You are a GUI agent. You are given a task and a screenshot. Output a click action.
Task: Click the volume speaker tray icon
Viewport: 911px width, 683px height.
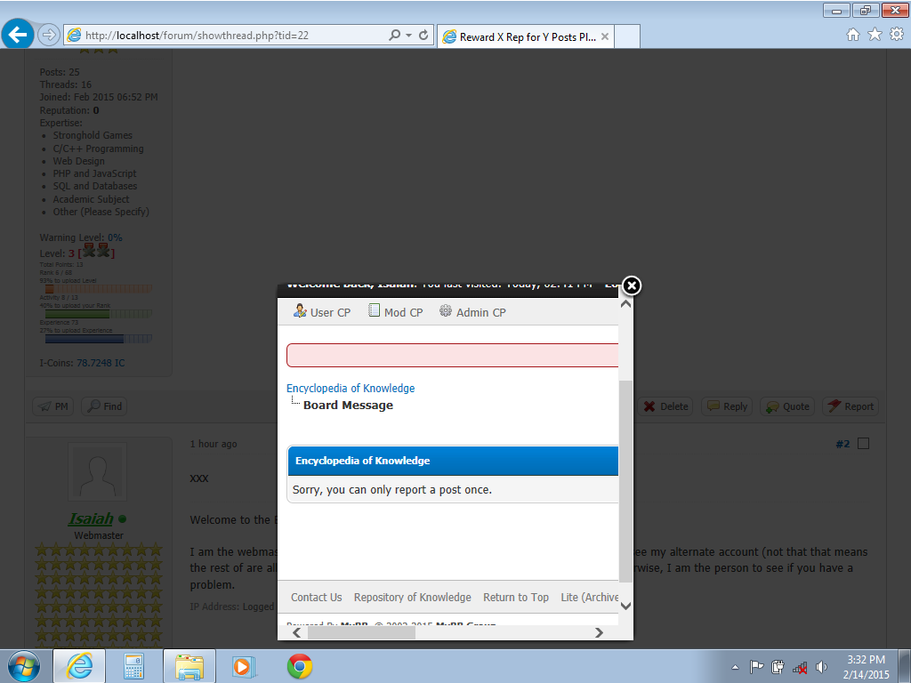pos(821,667)
